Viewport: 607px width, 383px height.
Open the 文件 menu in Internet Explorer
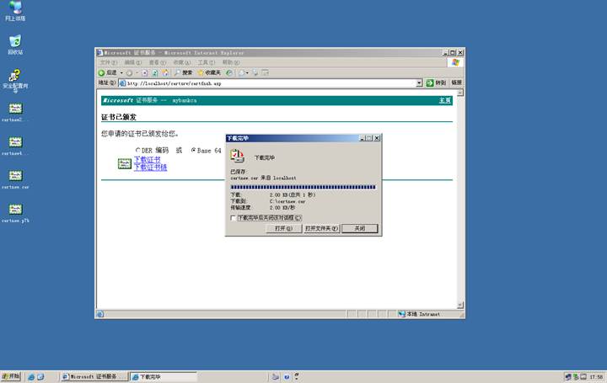pyautogui.click(x=109, y=62)
